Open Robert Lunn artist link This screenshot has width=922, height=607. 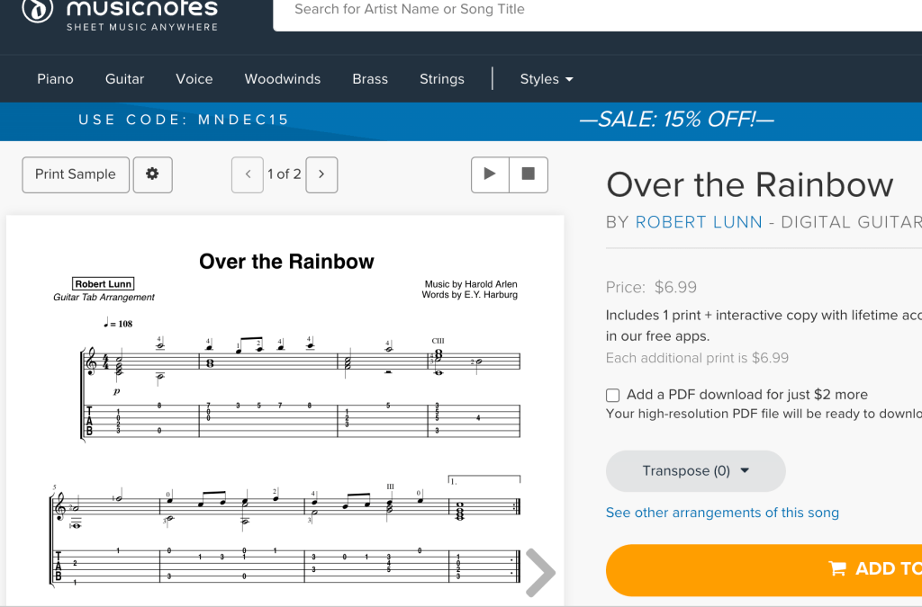point(699,222)
